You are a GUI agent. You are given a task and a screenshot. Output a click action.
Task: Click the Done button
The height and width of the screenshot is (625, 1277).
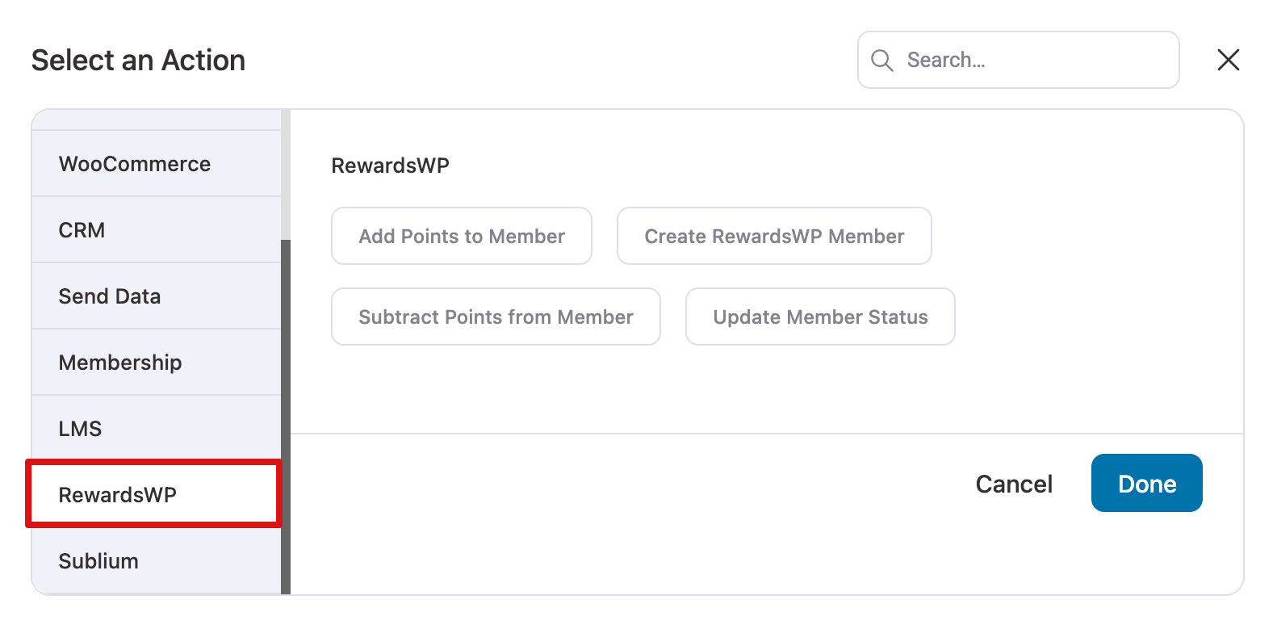pyautogui.click(x=1146, y=483)
